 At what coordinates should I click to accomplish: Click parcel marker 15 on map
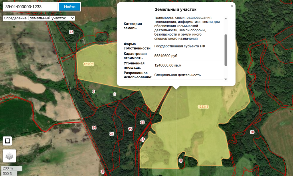[130, 129]
